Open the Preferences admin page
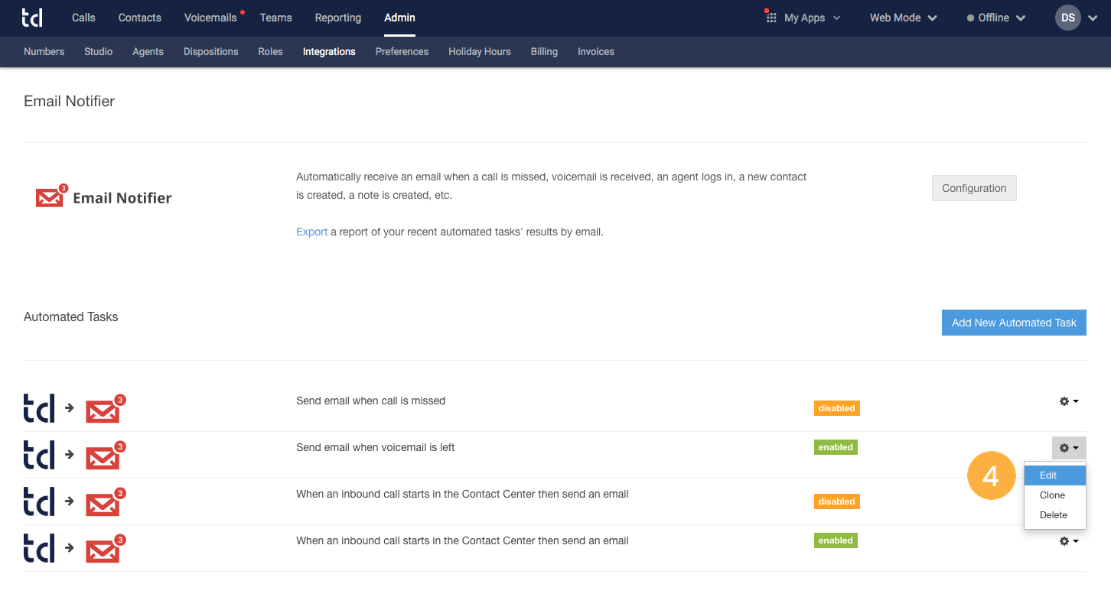 click(402, 52)
